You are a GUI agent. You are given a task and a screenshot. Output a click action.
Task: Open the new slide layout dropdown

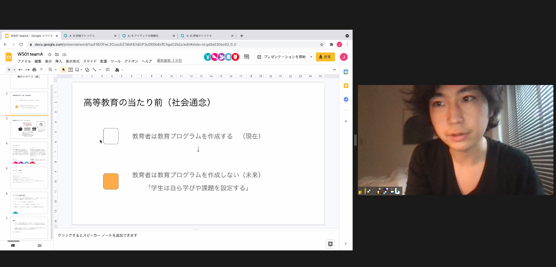click(x=14, y=70)
